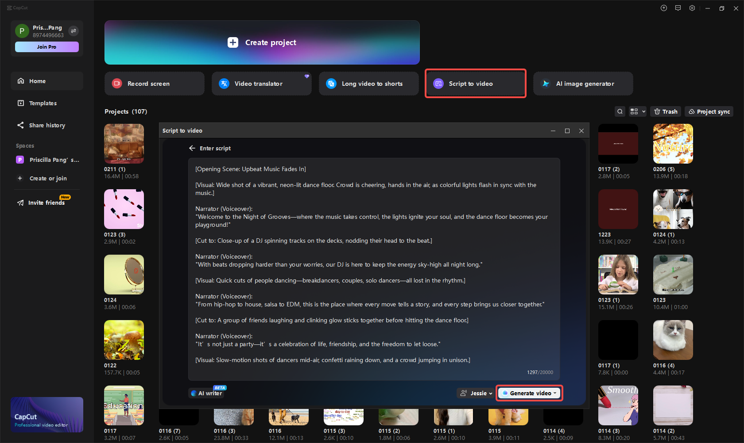The height and width of the screenshot is (443, 744).
Task: Open project 0116 (4) cat thumbnail
Action: click(673, 340)
